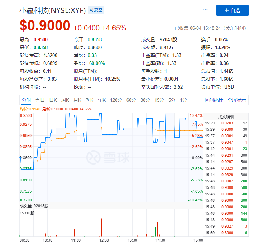The width and height of the screenshot is (259, 247).
Task: Click the 已收盘 06-04 15:48:24 market status
Action: coord(210,28)
